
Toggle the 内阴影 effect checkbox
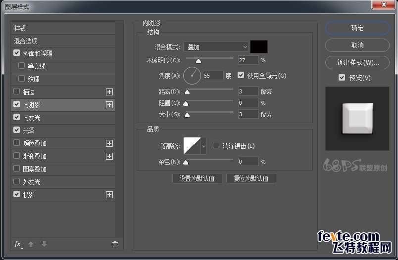pos(16,104)
